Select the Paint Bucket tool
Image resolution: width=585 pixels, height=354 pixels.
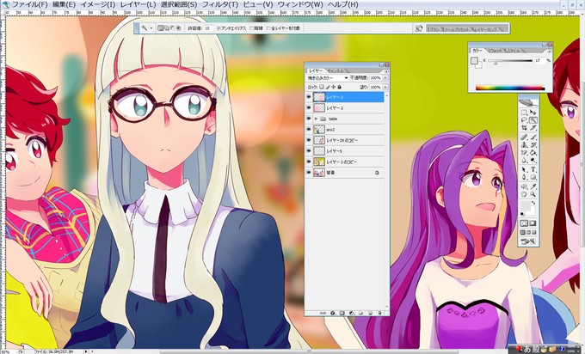[x=533, y=153]
